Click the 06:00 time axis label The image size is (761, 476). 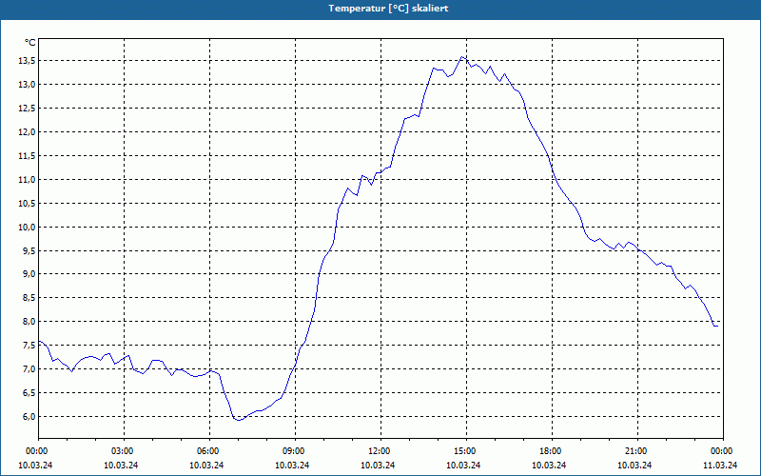pyautogui.click(x=209, y=450)
